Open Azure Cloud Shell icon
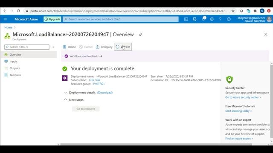 coord(186,19)
